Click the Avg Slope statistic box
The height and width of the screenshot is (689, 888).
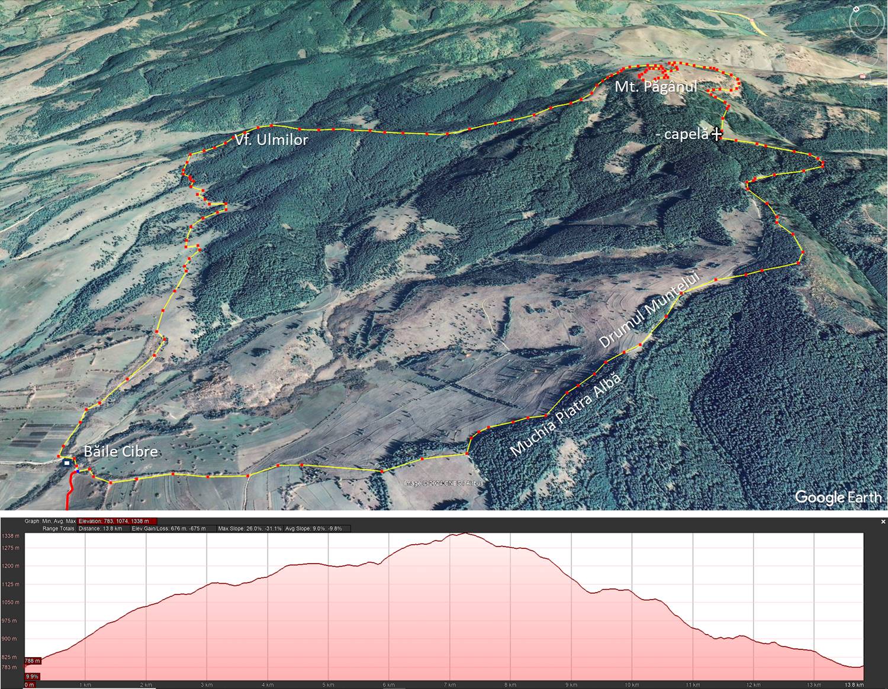click(313, 528)
